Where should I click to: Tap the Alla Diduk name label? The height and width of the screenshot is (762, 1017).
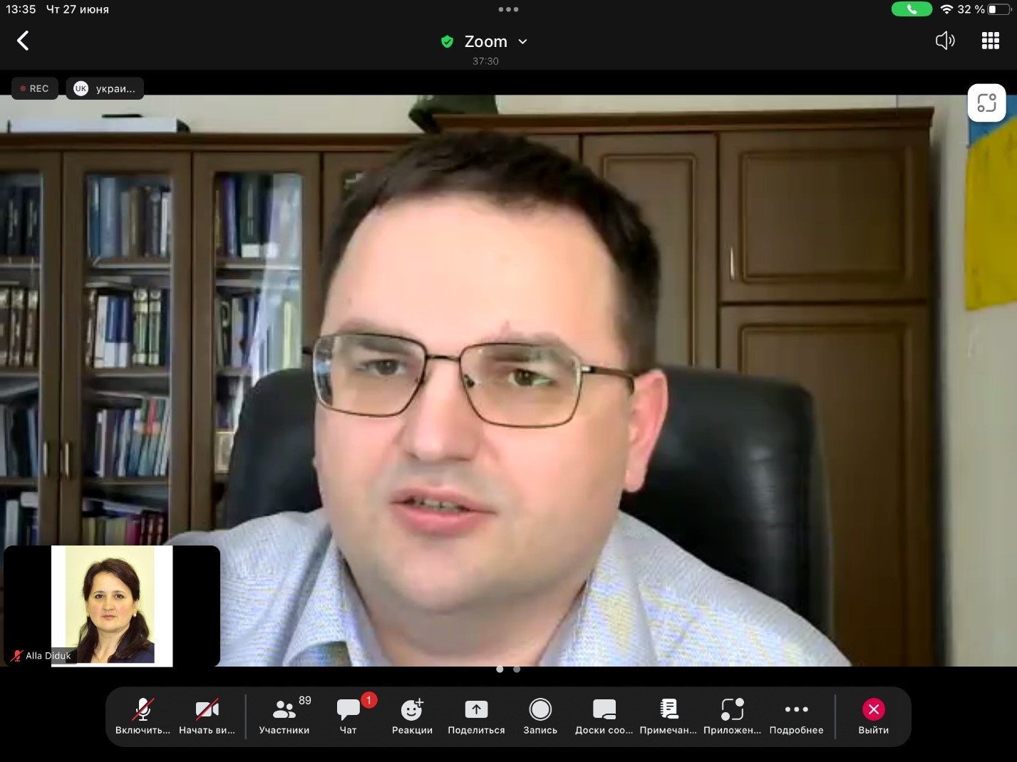coord(48,656)
